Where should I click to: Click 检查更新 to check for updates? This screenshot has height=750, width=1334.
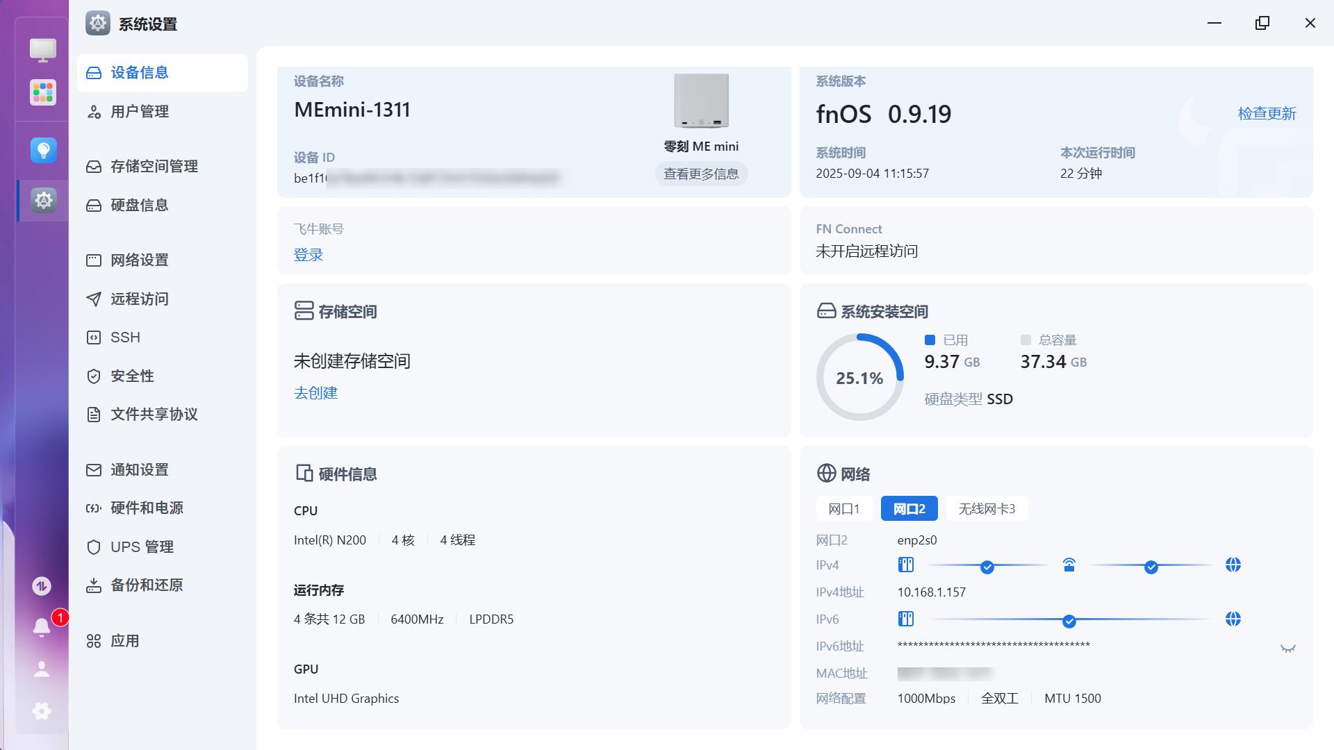tap(1266, 114)
